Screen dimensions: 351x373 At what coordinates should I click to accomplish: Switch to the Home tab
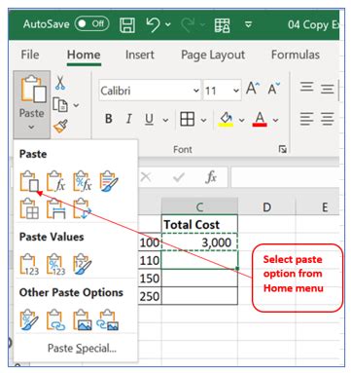click(84, 55)
